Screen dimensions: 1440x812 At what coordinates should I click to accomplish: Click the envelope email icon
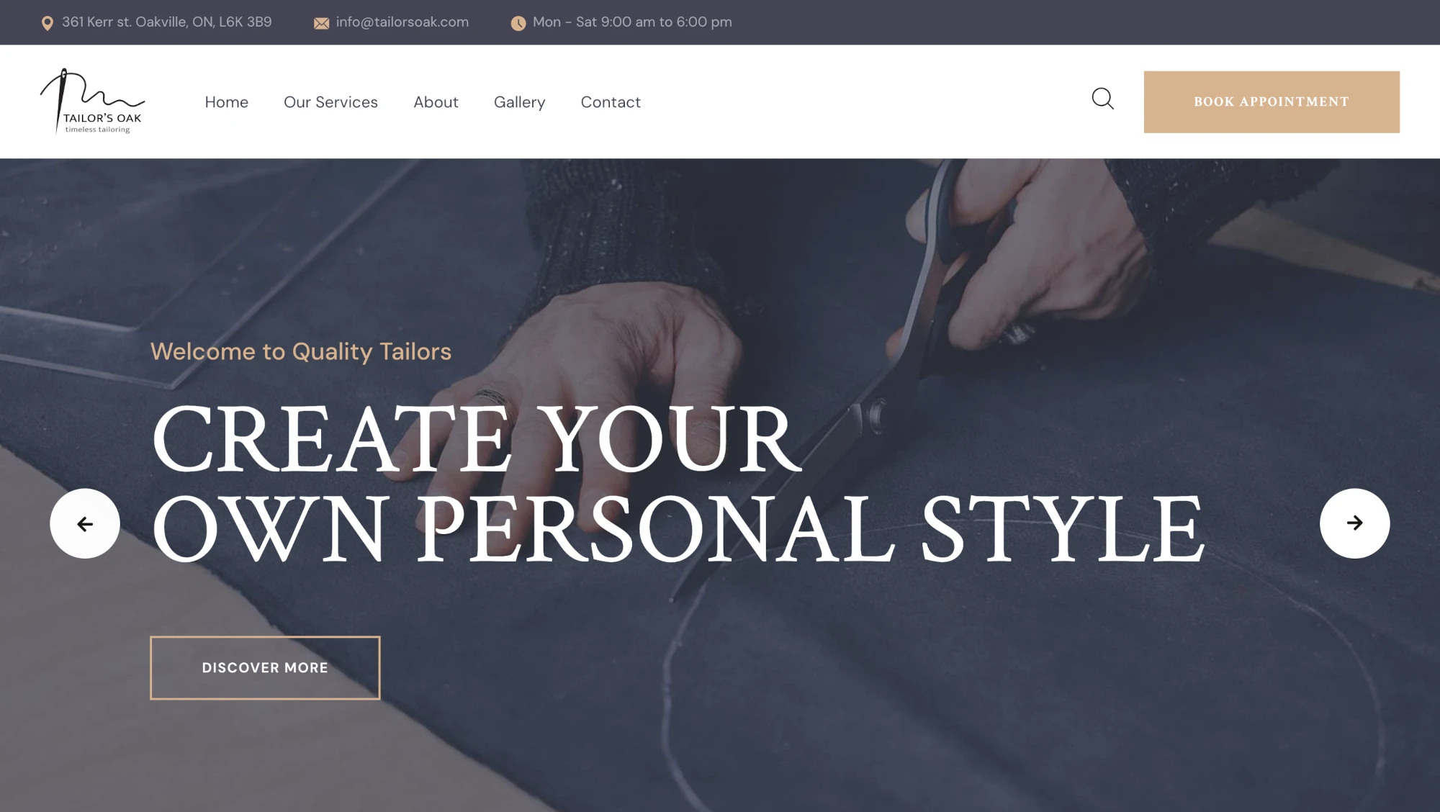click(x=321, y=23)
